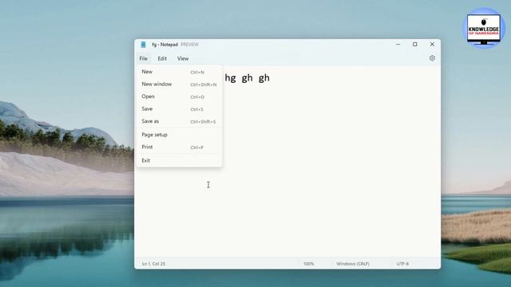The image size is (511, 287).
Task: Choose Save as from the menu
Action: [x=179, y=121]
